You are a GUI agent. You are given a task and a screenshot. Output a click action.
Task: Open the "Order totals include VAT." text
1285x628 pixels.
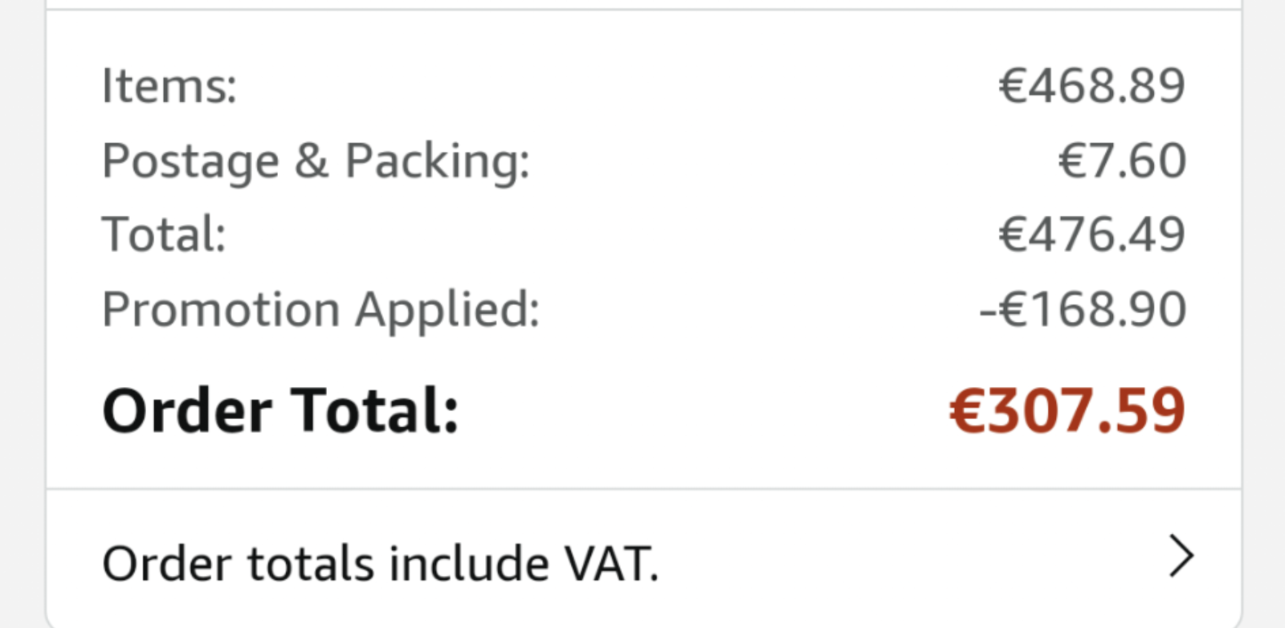point(380,563)
